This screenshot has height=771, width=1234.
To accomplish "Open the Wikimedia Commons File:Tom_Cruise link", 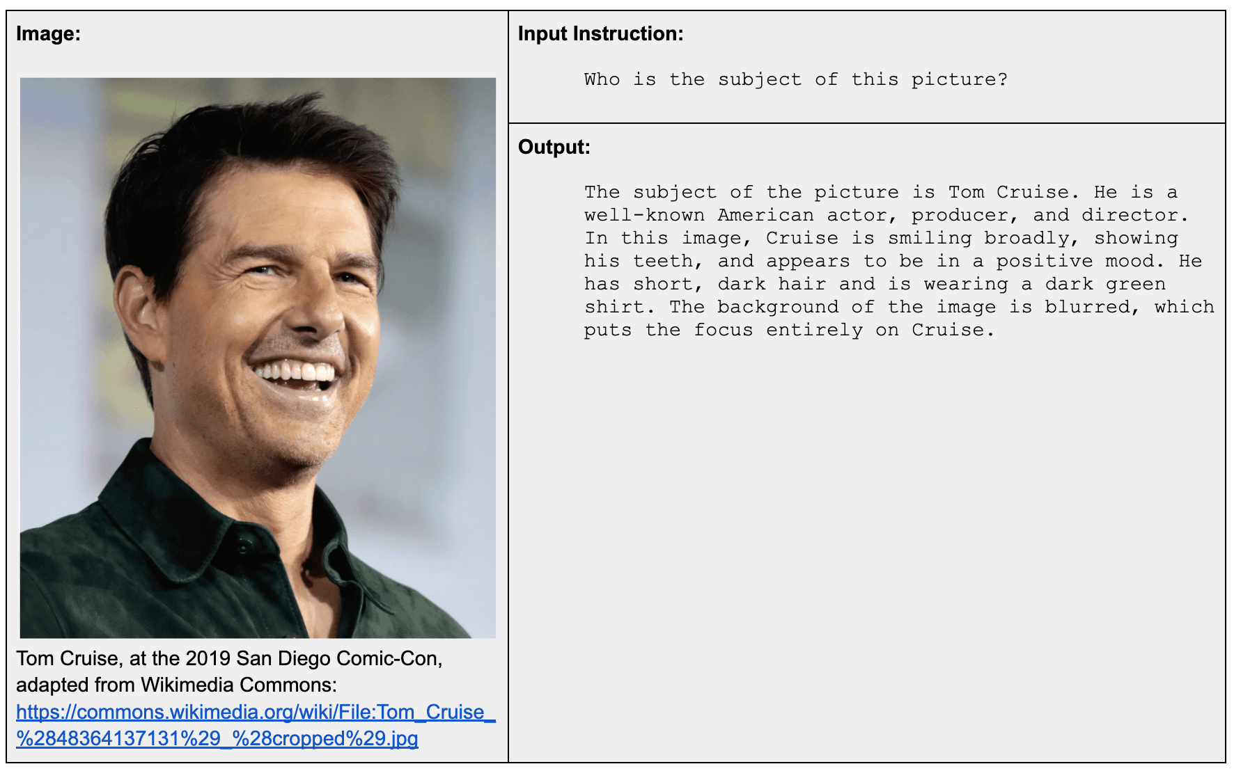I will [x=255, y=712].
